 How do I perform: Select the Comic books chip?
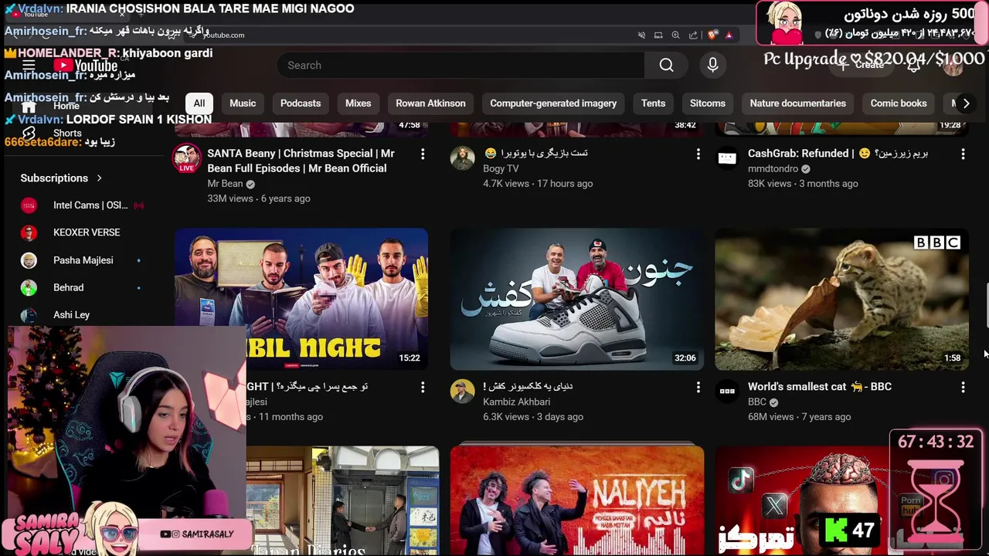[x=899, y=103]
